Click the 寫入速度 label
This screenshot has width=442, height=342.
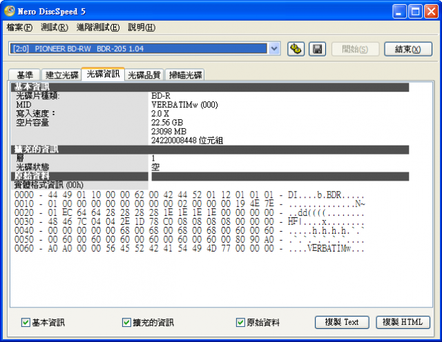click(x=35, y=114)
